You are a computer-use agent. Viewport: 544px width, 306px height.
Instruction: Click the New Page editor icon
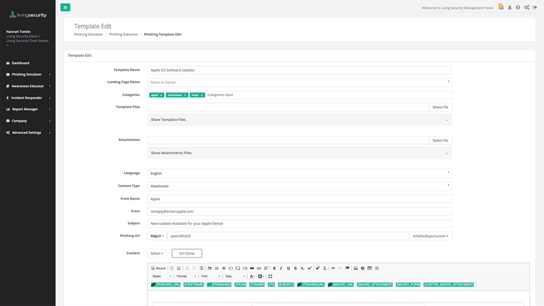172,268
